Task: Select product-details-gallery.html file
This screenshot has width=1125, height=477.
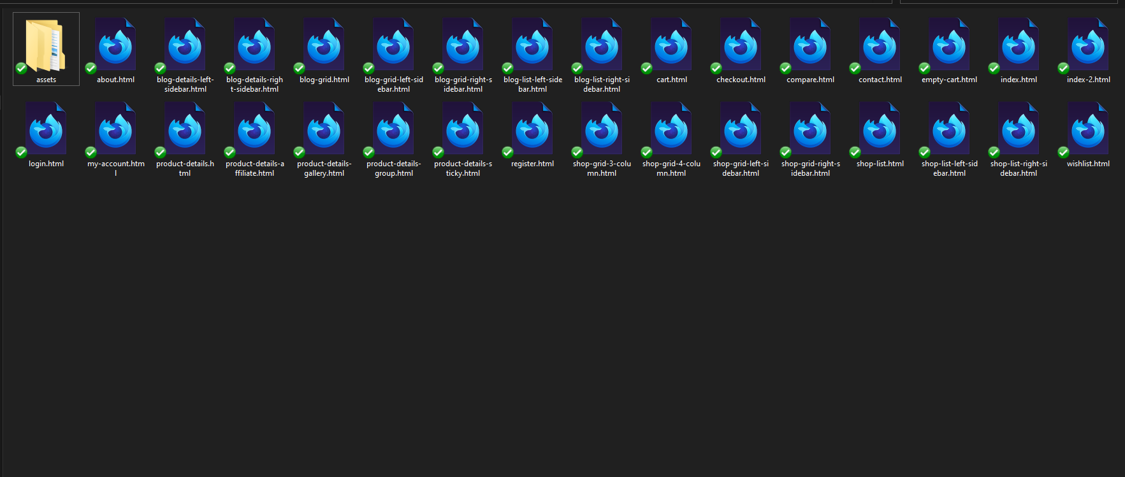Action: point(324,130)
